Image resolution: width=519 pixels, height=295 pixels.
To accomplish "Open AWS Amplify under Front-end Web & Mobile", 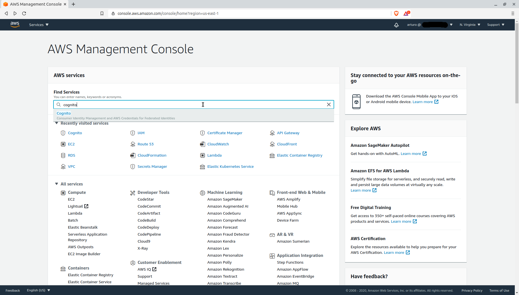I will (x=288, y=199).
